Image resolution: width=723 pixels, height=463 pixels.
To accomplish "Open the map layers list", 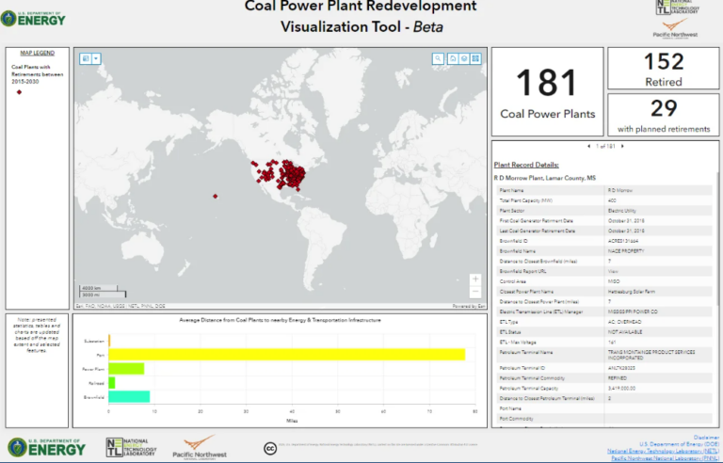I will pos(463,58).
